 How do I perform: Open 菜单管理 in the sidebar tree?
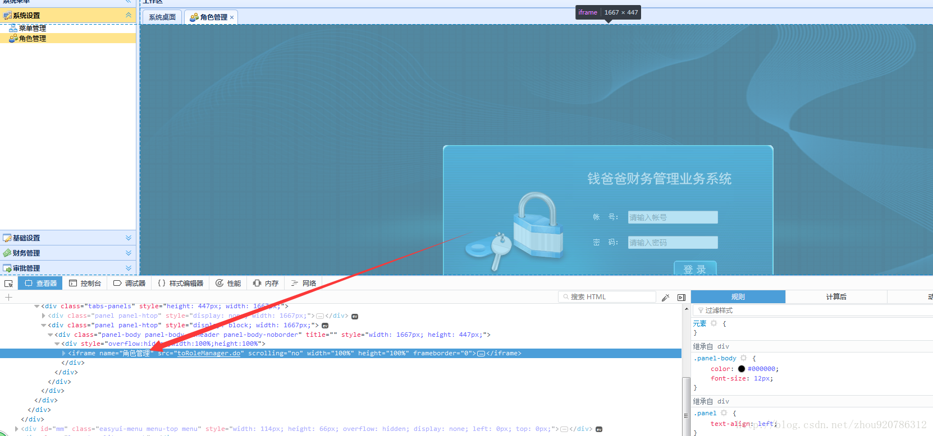[33, 28]
